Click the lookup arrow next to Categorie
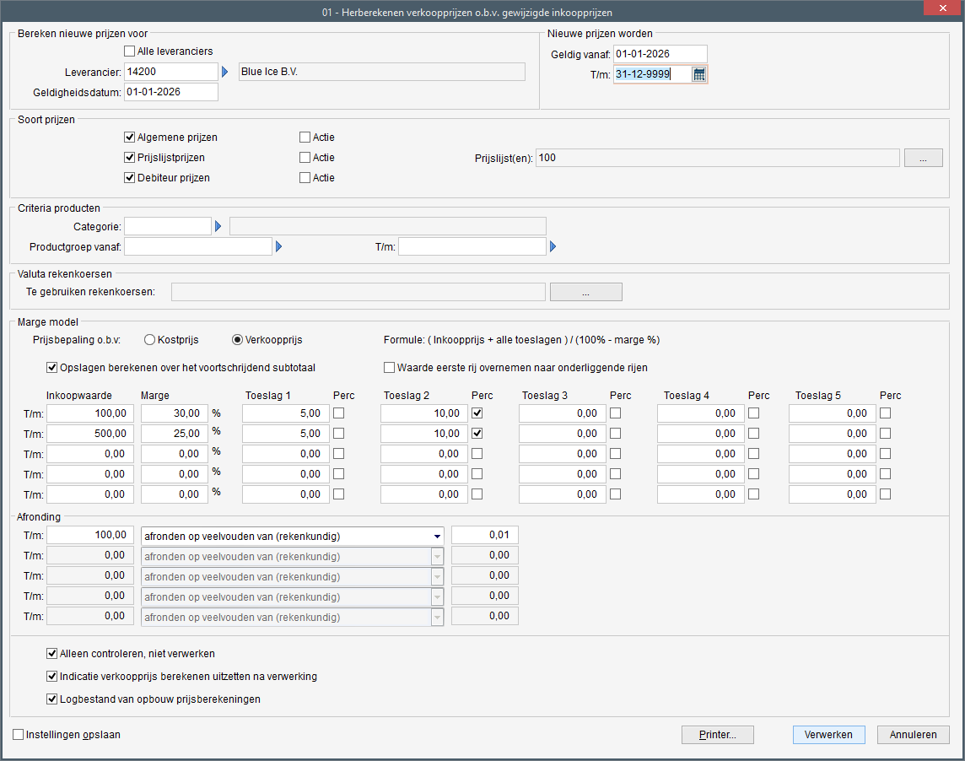Screen dimensions: 965x761 click(218, 226)
